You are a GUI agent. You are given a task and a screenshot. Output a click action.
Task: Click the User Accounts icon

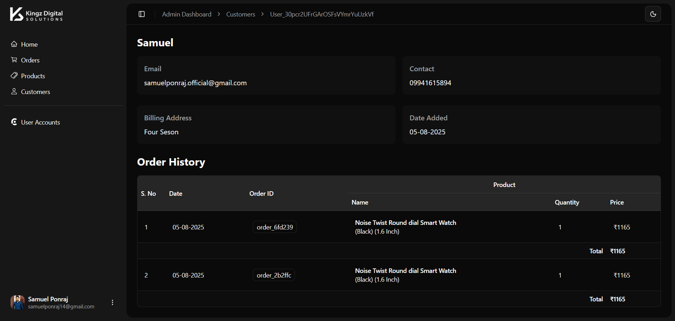pos(14,122)
